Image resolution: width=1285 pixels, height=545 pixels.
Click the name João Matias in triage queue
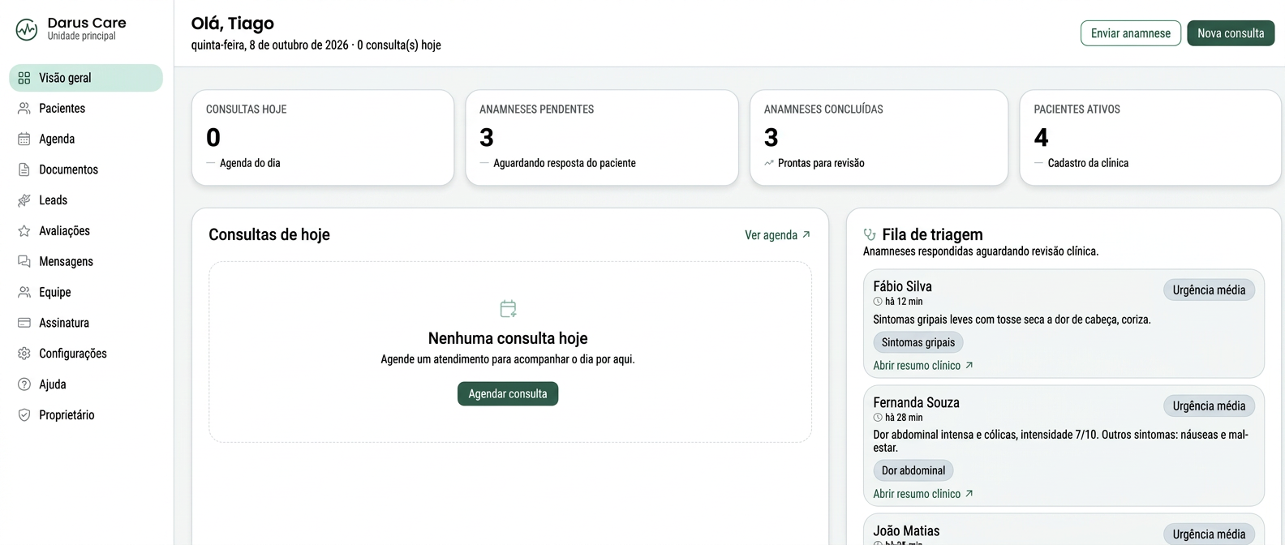pyautogui.click(x=906, y=531)
